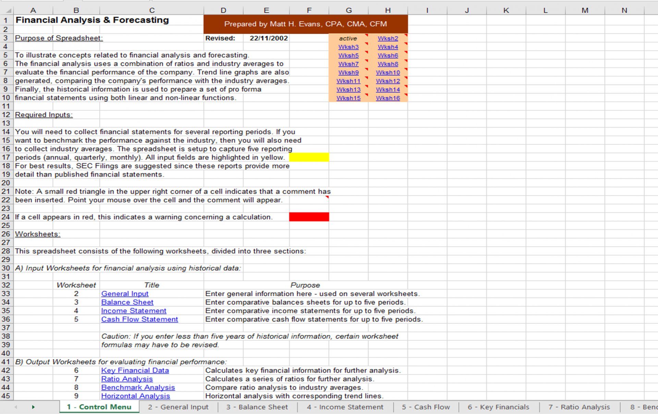
Task: Follow the Ratio Analysis hyperlink
Action: pyautogui.click(x=127, y=379)
